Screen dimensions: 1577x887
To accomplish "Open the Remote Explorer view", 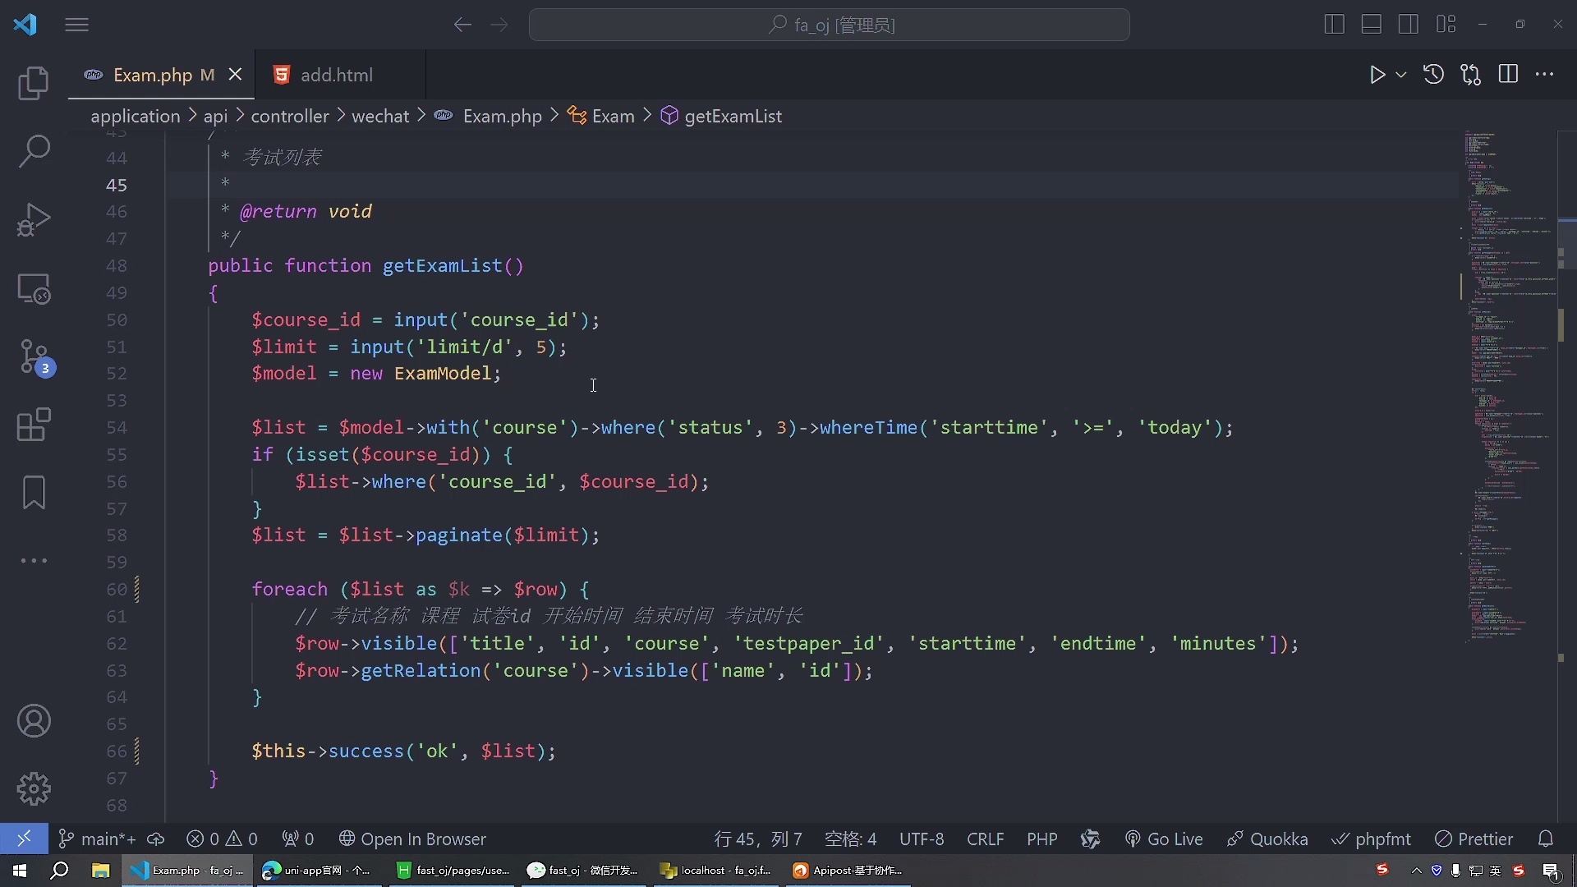I will [34, 289].
